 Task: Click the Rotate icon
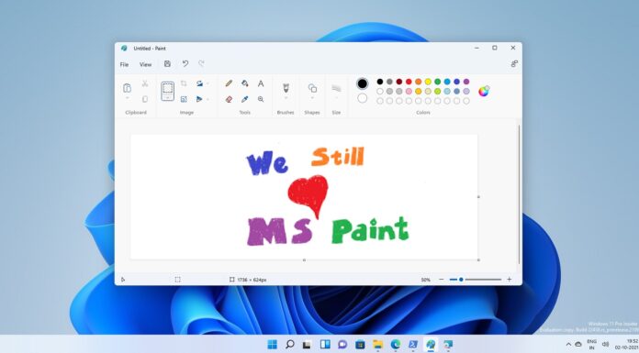(x=200, y=83)
